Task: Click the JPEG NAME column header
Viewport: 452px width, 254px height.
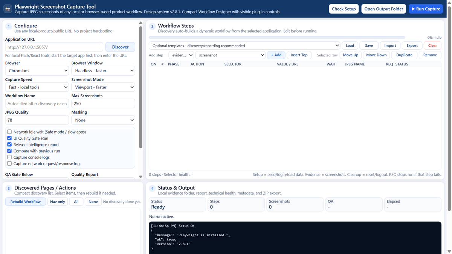Action: coord(355,64)
